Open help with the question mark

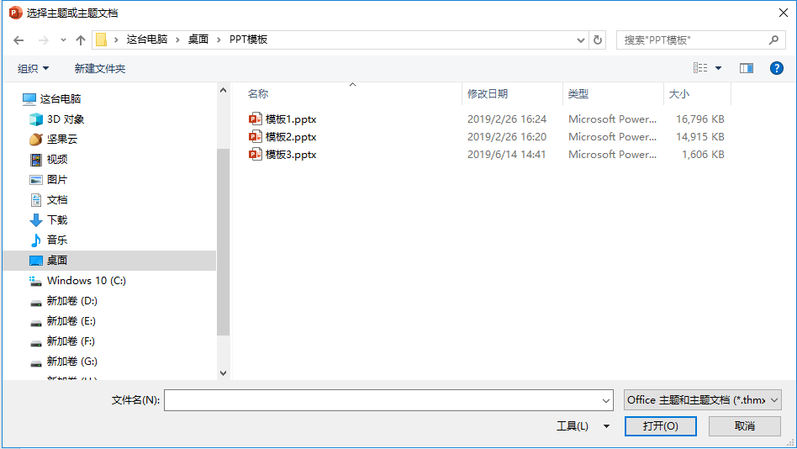pos(776,68)
